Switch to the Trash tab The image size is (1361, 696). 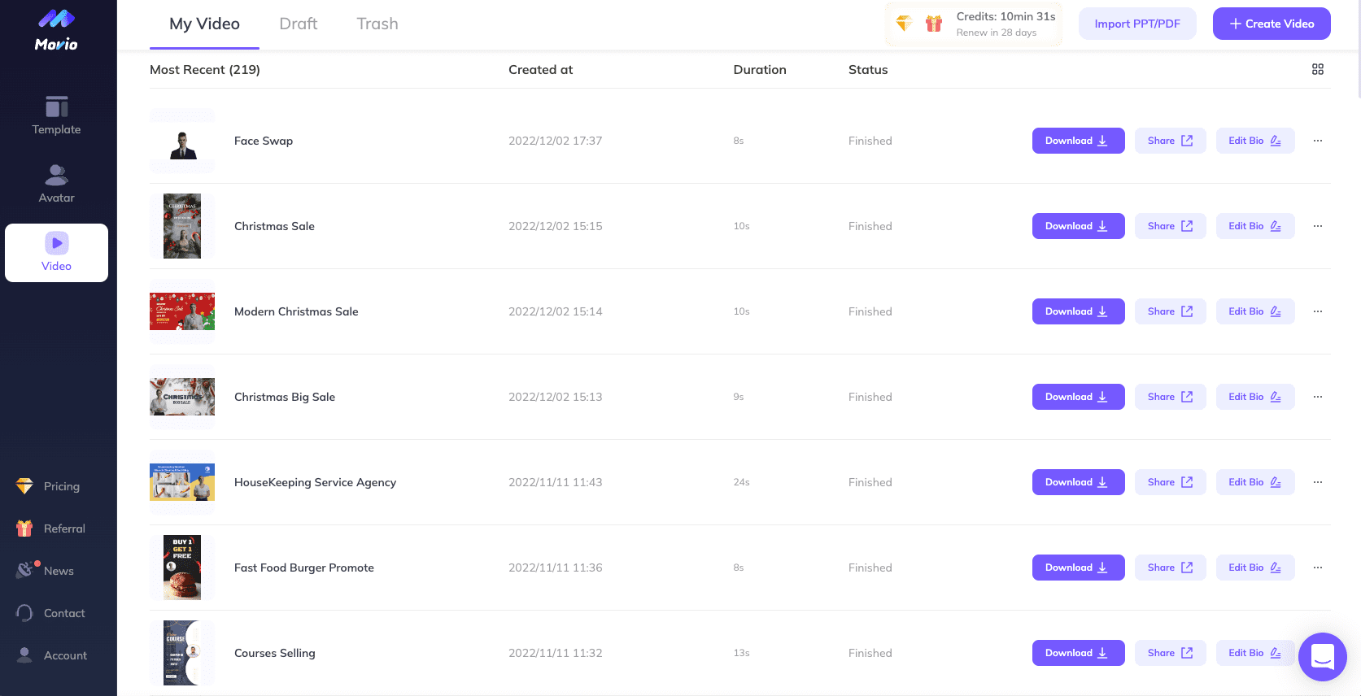[x=377, y=24]
